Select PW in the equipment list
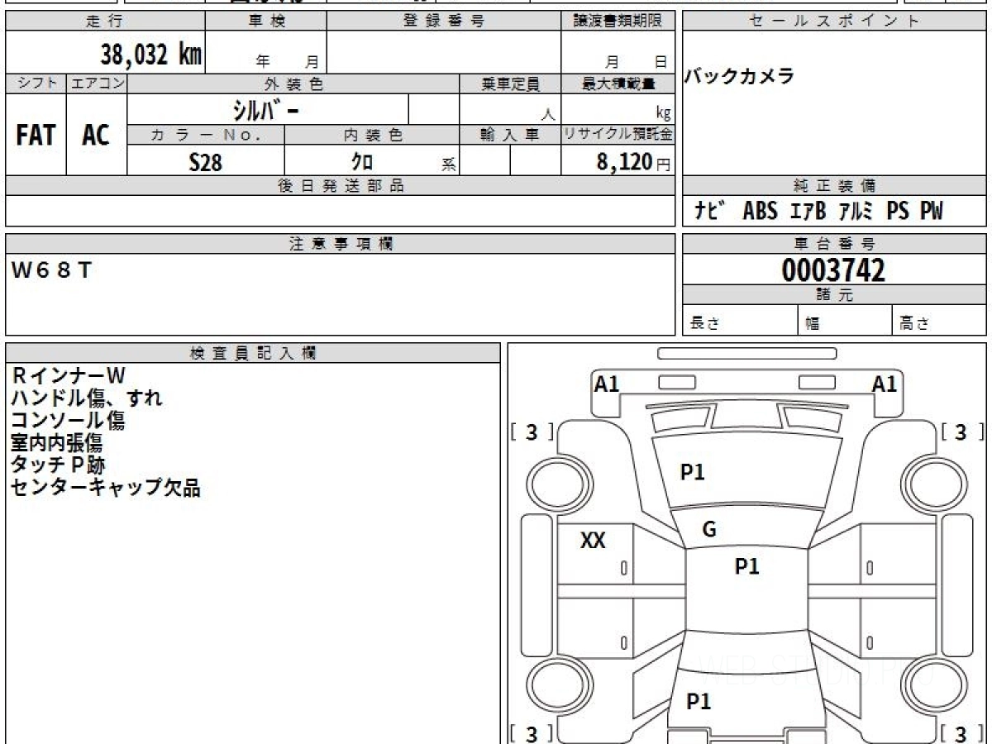This screenshot has height=744, width=992. click(x=932, y=212)
